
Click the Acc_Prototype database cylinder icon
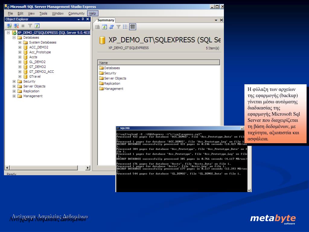[25, 52]
